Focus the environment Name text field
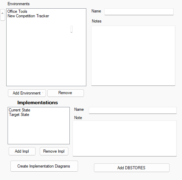182x180 pixels. [139, 12]
